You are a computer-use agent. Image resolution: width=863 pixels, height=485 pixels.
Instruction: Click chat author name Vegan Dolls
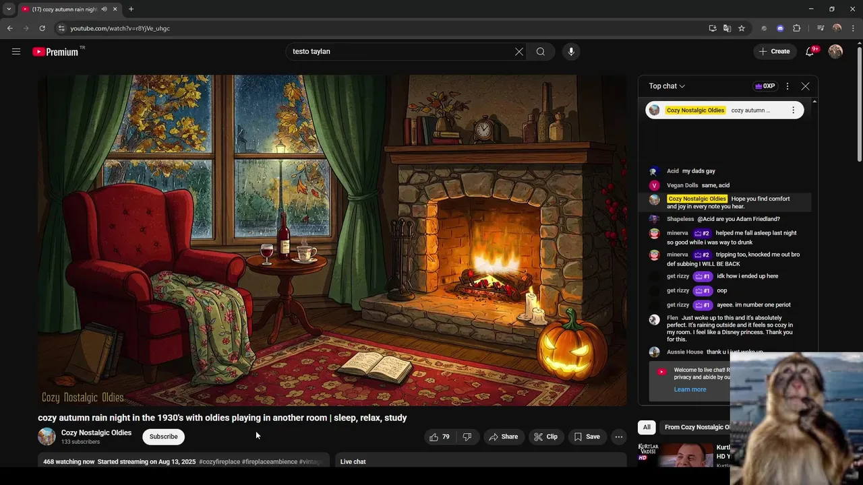pyautogui.click(x=682, y=185)
